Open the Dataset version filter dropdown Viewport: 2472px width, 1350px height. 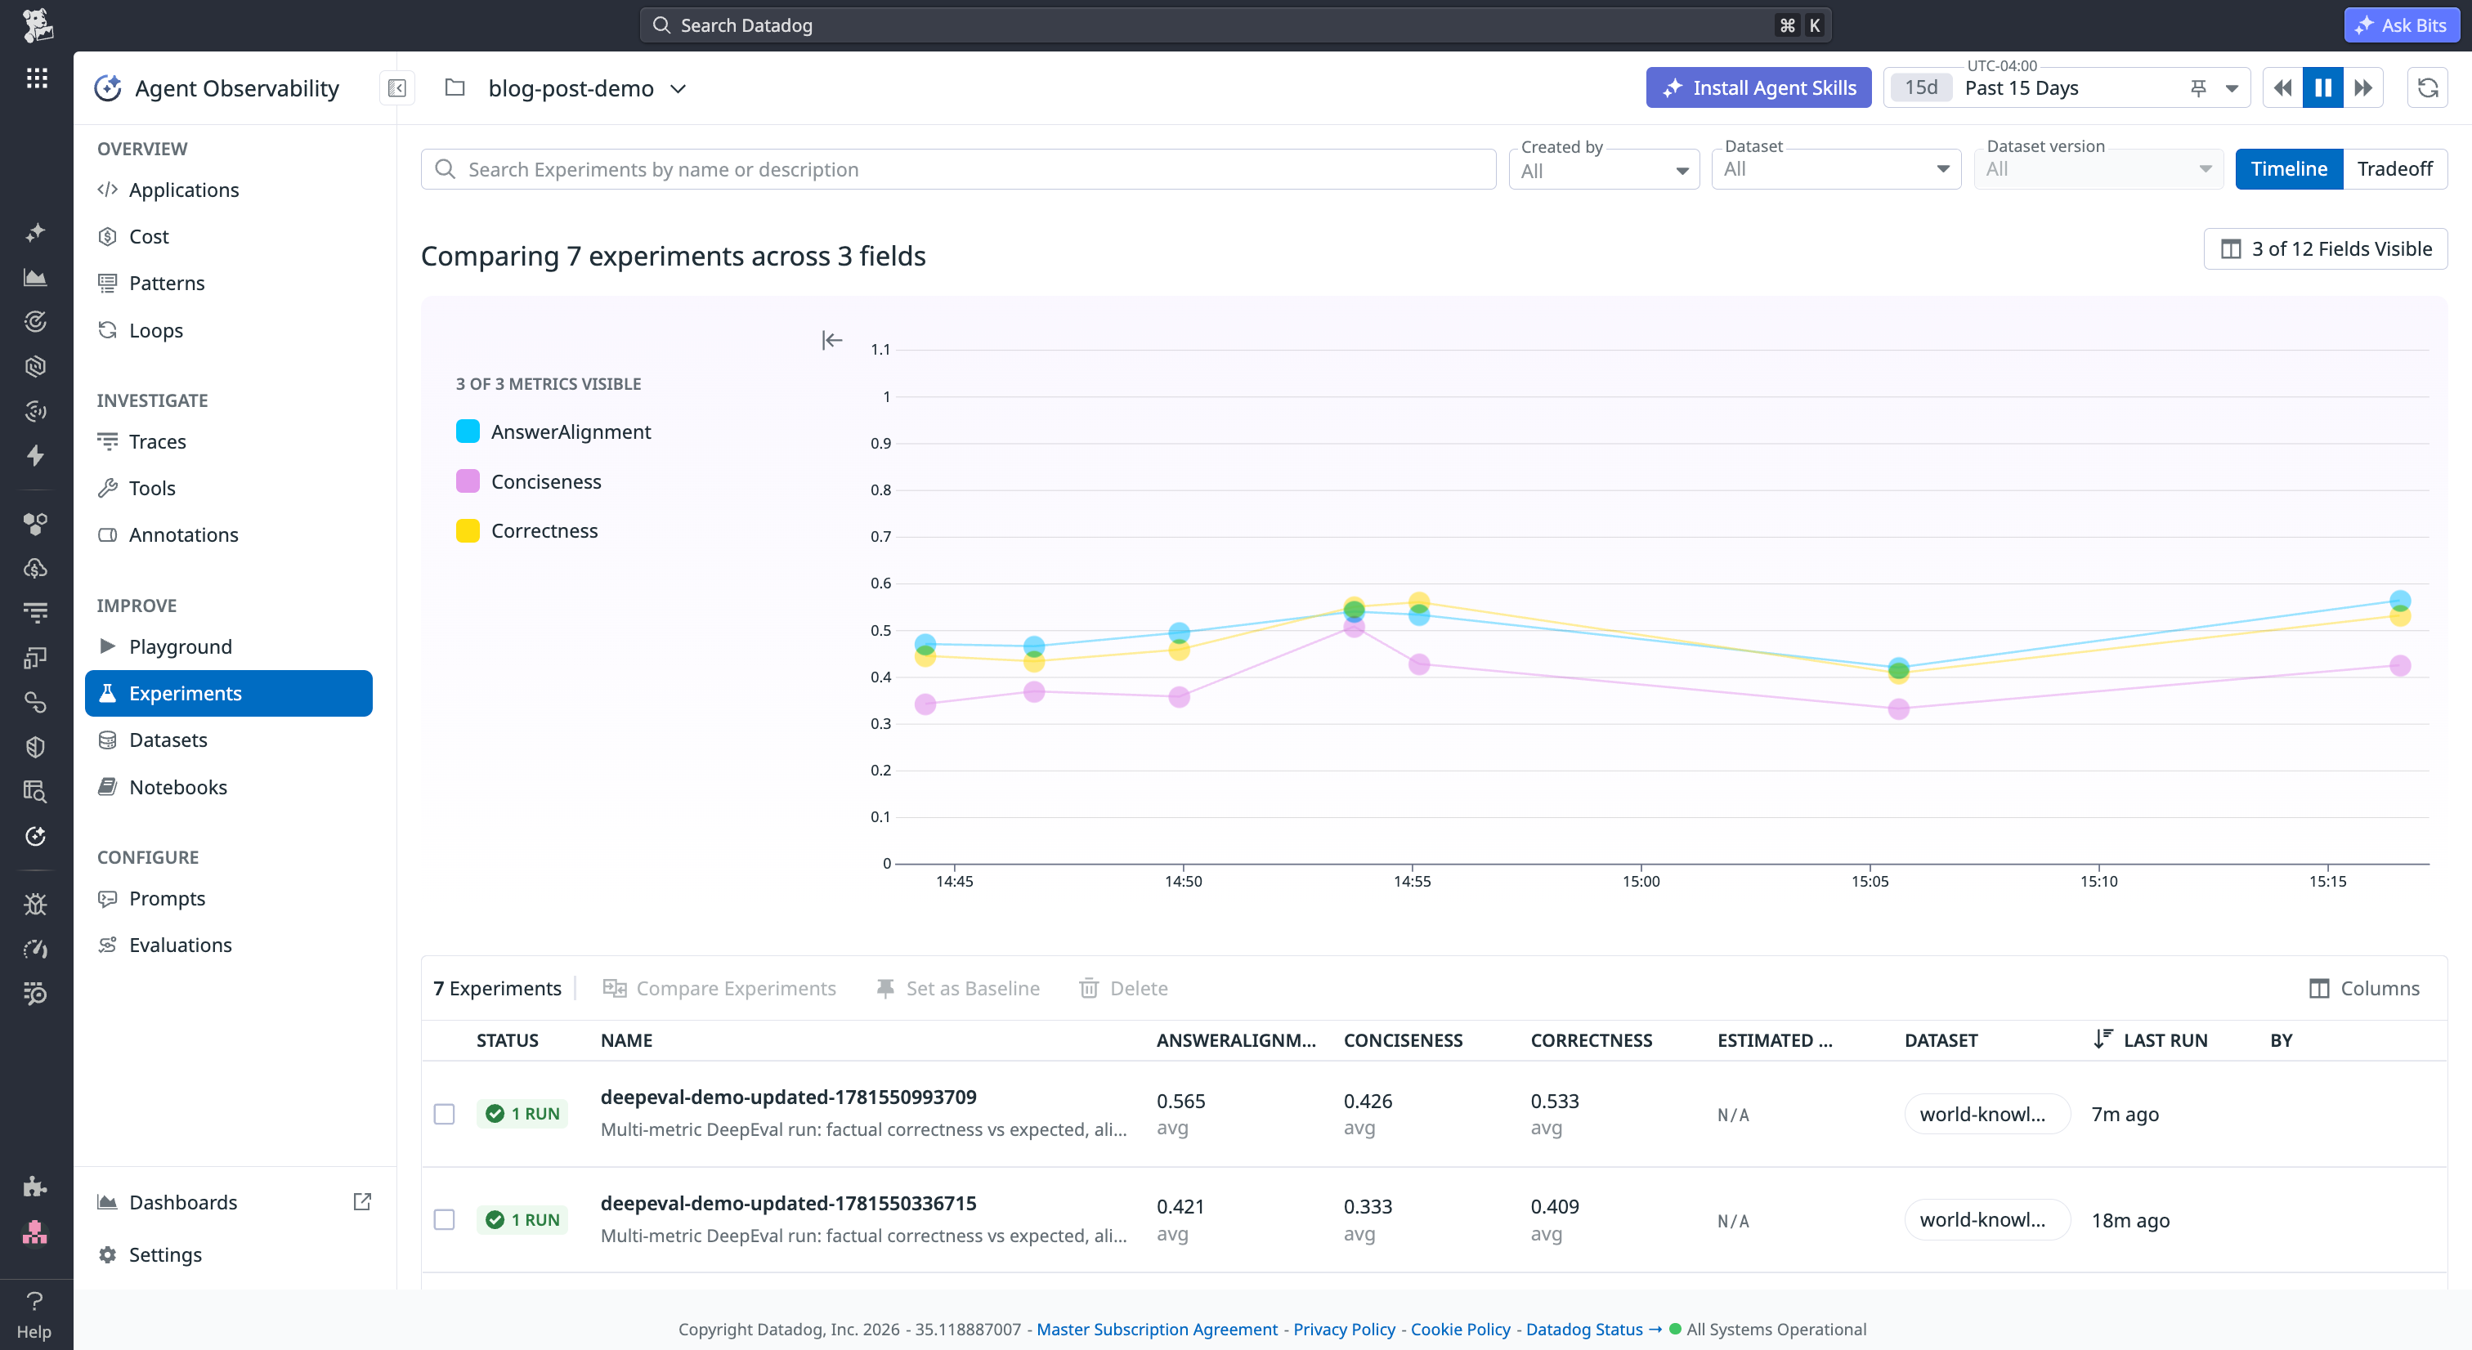tap(2098, 170)
